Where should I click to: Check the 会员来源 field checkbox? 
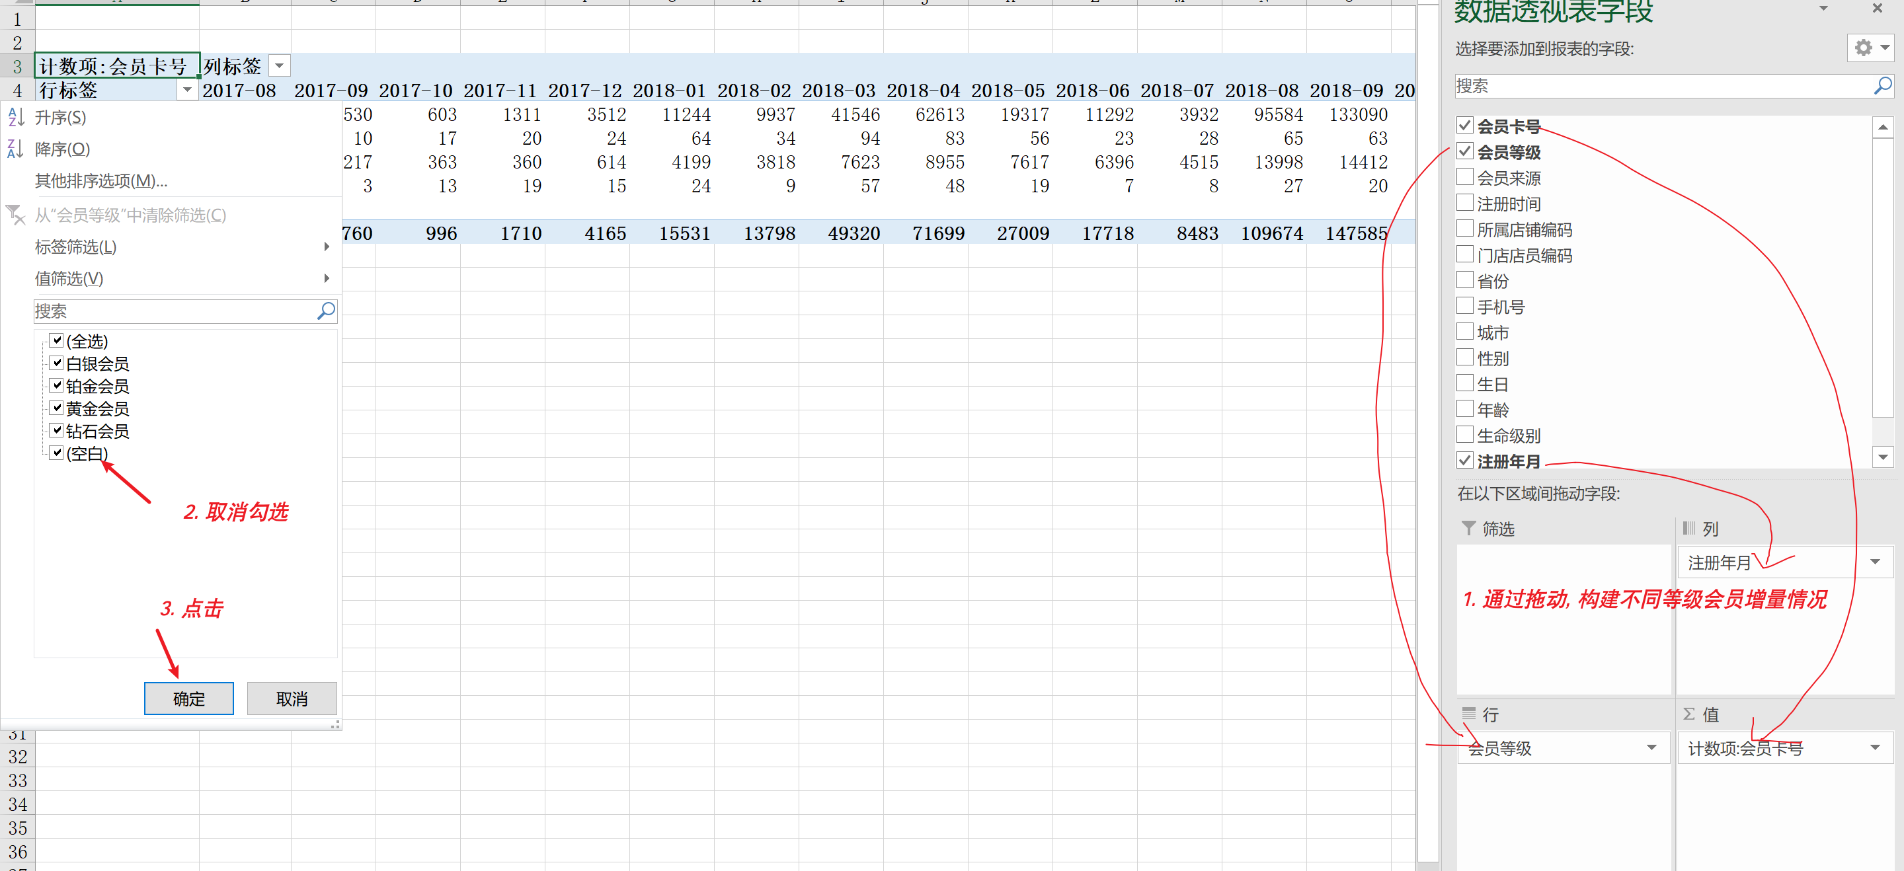point(1464,177)
